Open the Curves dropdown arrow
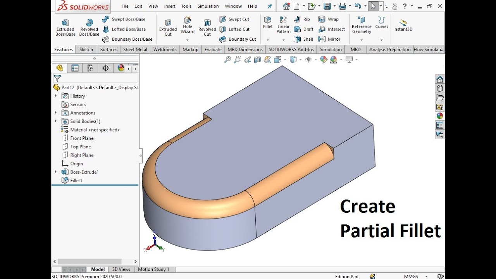This screenshot has width=496, height=279. 382,40
